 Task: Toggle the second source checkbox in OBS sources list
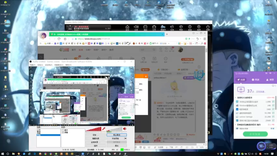63,132
